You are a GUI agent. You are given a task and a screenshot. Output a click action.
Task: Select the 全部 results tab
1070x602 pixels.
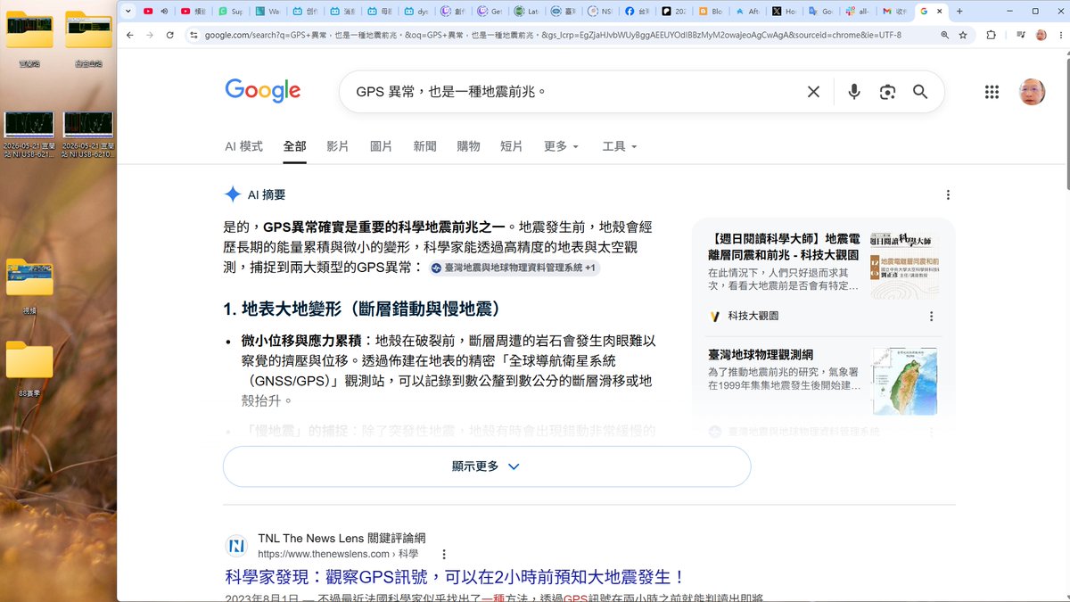[294, 146]
